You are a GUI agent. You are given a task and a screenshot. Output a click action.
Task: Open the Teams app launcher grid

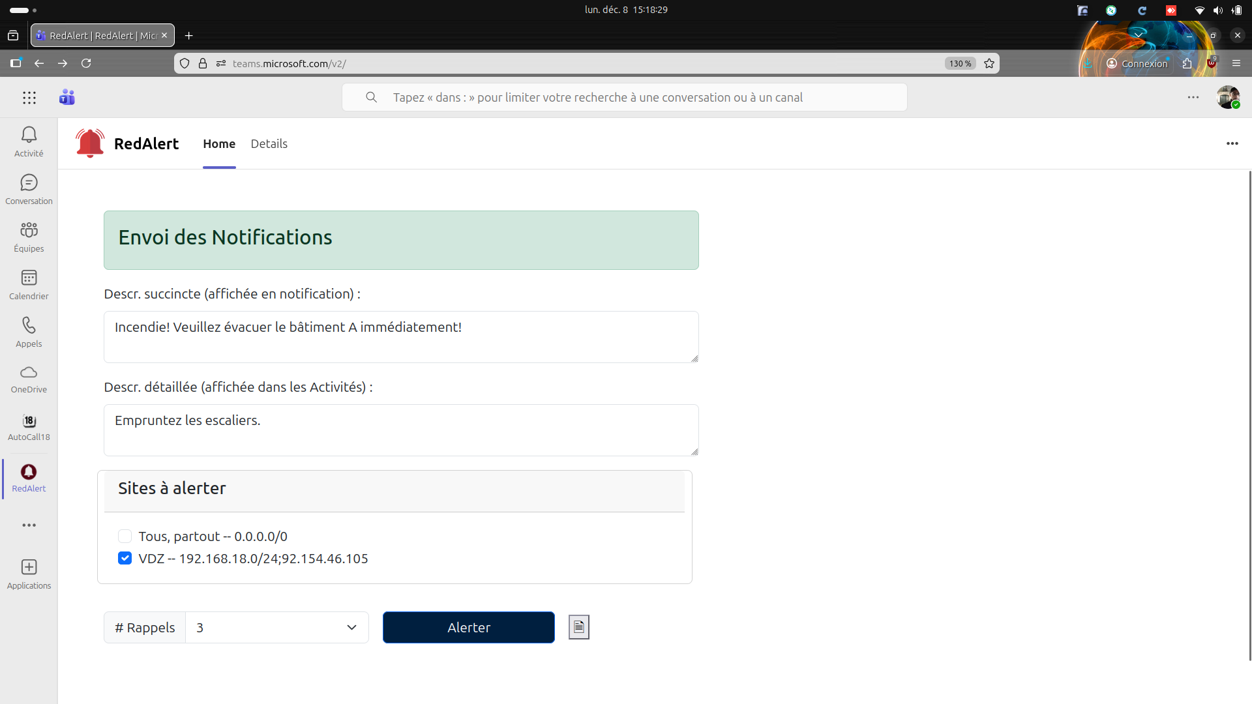pos(29,97)
